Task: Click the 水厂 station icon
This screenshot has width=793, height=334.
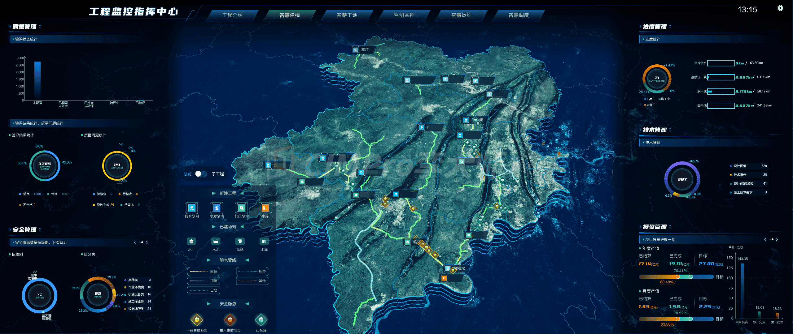Action: point(191,241)
